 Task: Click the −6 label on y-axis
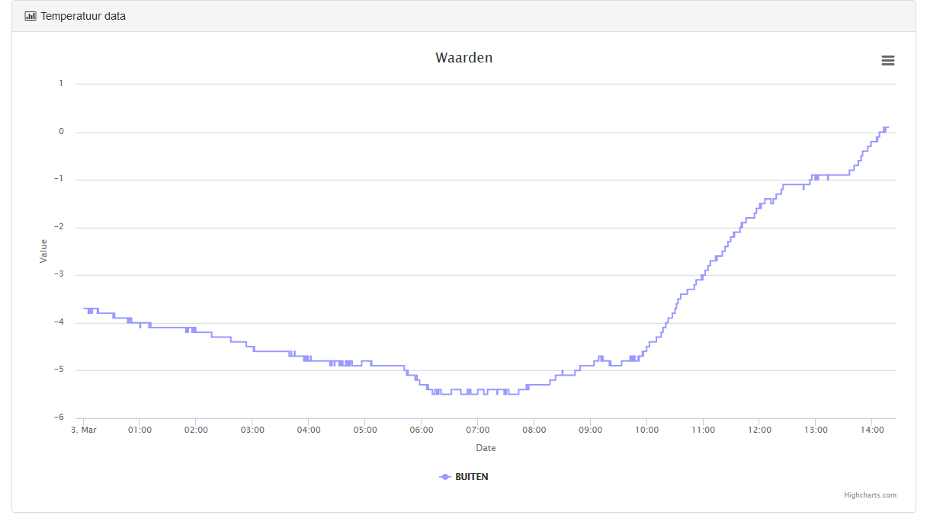pos(59,418)
